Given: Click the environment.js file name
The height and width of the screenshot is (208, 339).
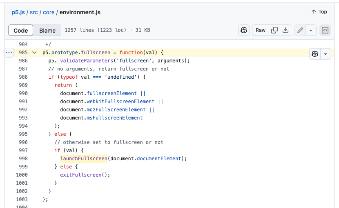Looking at the screenshot, I should 80,12.
